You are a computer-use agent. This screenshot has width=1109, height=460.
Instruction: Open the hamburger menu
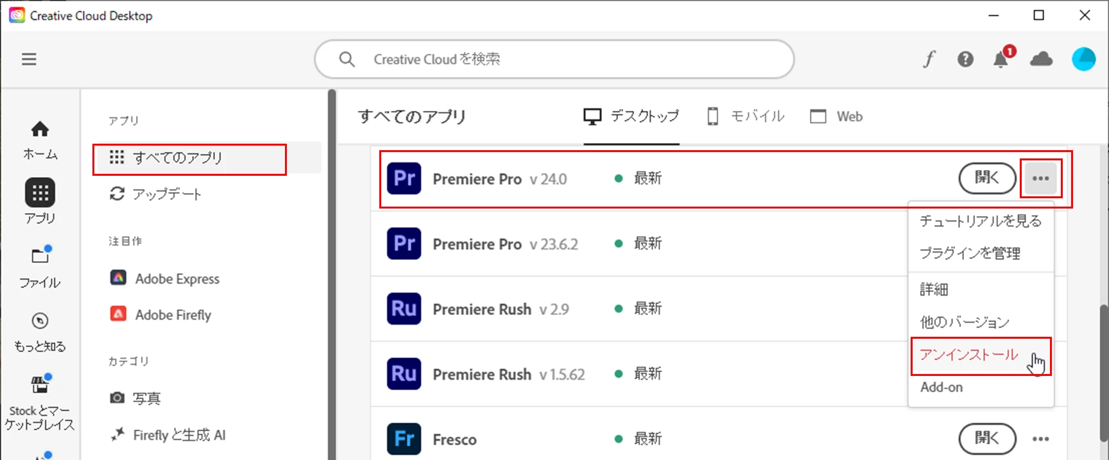pos(29,59)
